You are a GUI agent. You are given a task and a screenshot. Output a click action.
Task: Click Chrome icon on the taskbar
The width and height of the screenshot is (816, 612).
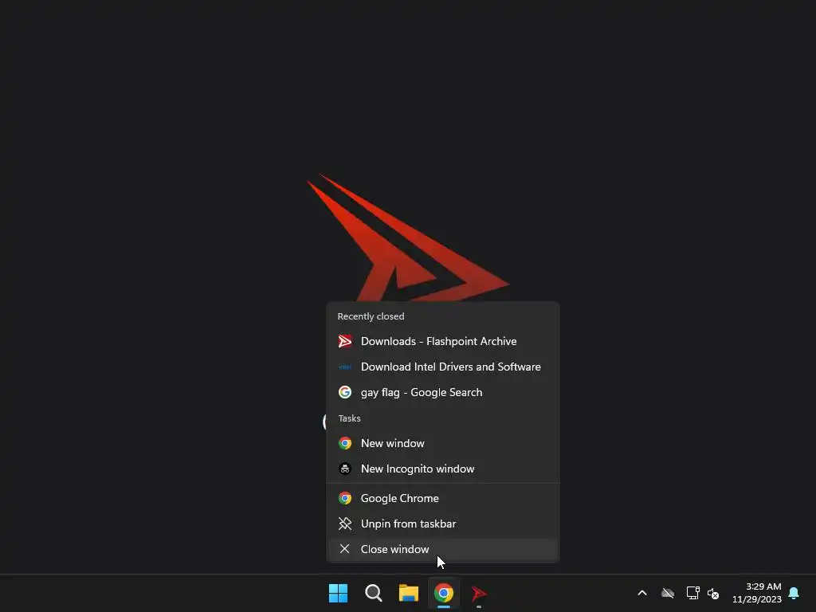pyautogui.click(x=444, y=593)
